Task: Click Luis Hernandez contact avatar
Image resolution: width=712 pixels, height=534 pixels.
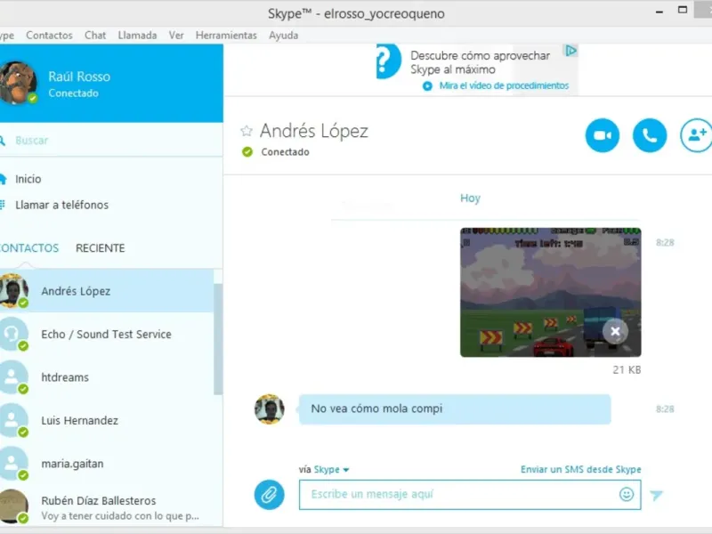Action: [x=13, y=420]
